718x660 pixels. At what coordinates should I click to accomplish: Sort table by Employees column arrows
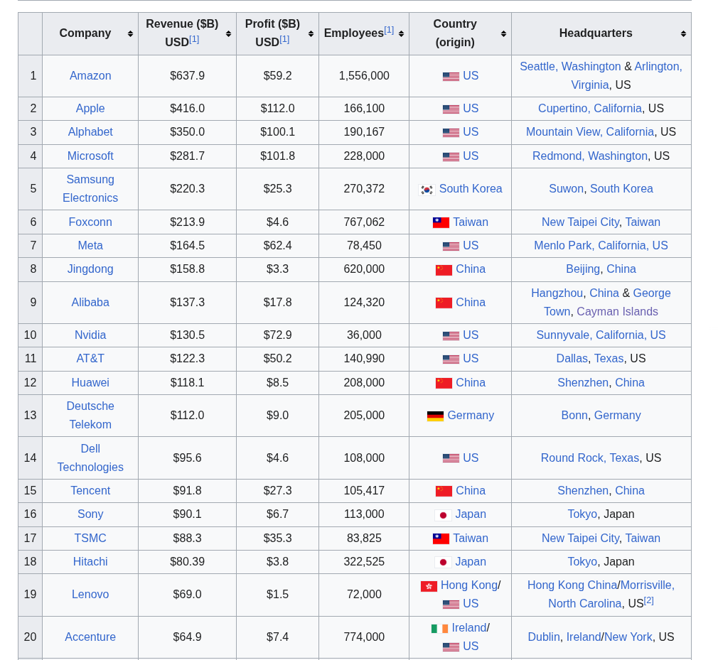(401, 34)
